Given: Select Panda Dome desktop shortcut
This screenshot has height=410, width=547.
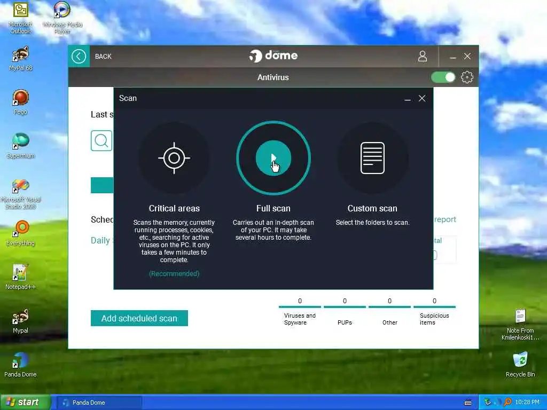Looking at the screenshot, I should tap(21, 365).
